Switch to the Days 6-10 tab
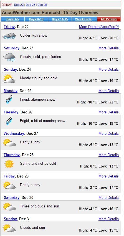The height and width of the screenshot is (236, 124). click(x=36, y=19)
